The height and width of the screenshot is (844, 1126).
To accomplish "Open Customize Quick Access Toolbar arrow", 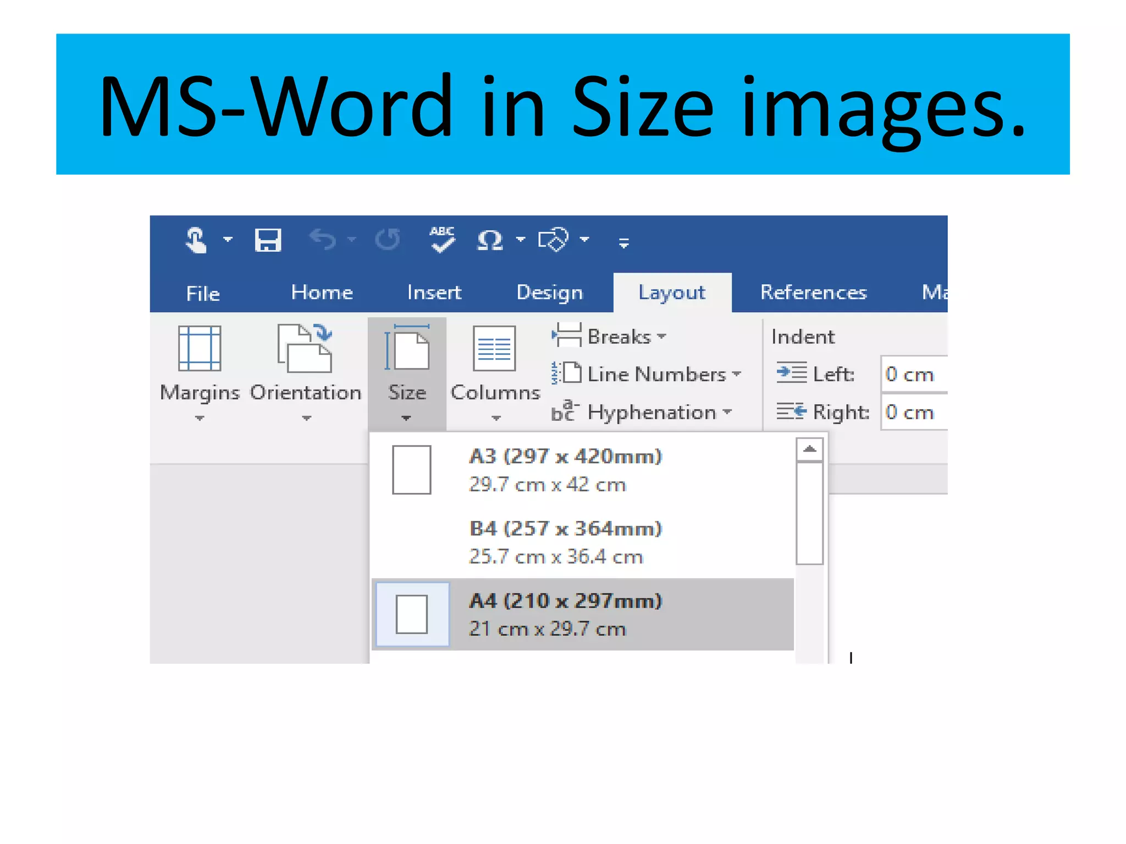I will point(623,242).
